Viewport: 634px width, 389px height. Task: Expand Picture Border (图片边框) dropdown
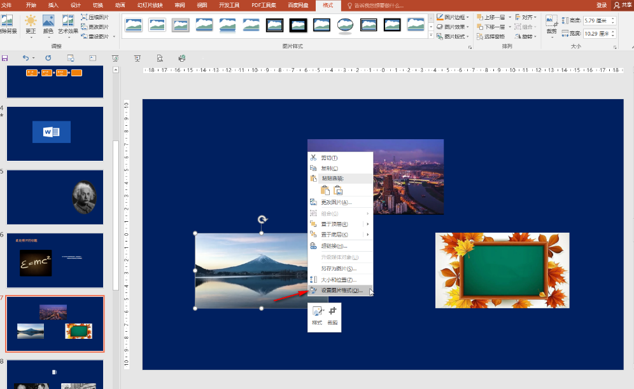pos(454,17)
